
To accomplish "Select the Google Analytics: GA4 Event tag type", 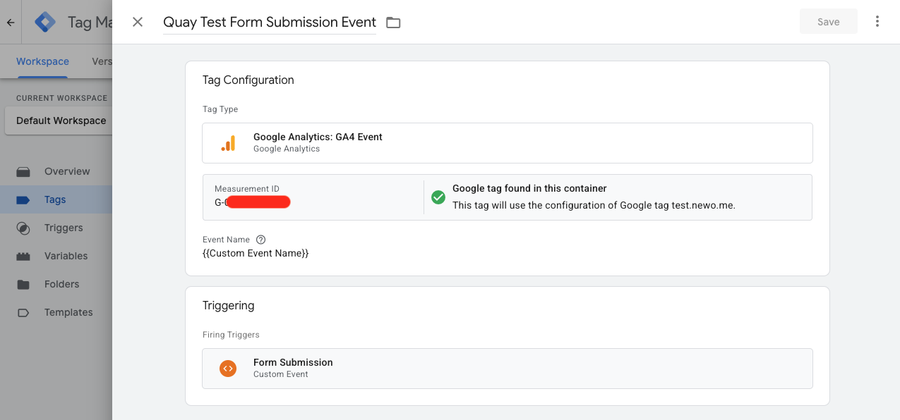I will click(507, 143).
